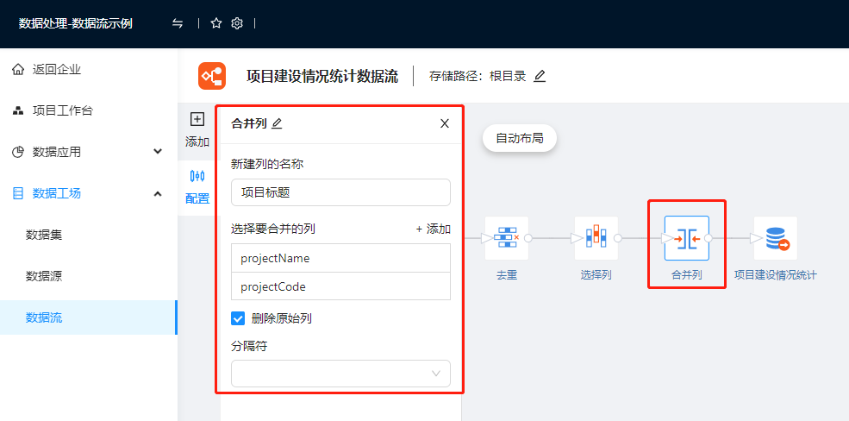Viewport: 849px width, 421px height.
Task: Click the star favorite icon in header
Action: pos(216,23)
